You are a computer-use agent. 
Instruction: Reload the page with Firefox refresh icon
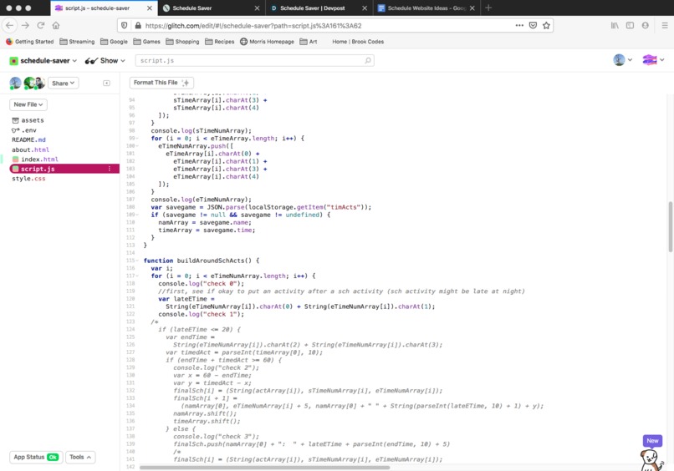[41, 25]
